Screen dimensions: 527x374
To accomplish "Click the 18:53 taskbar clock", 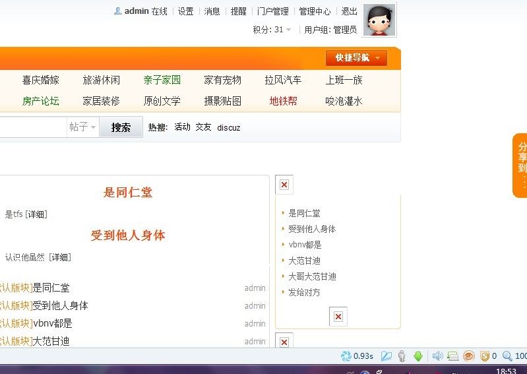I will [x=506, y=371].
